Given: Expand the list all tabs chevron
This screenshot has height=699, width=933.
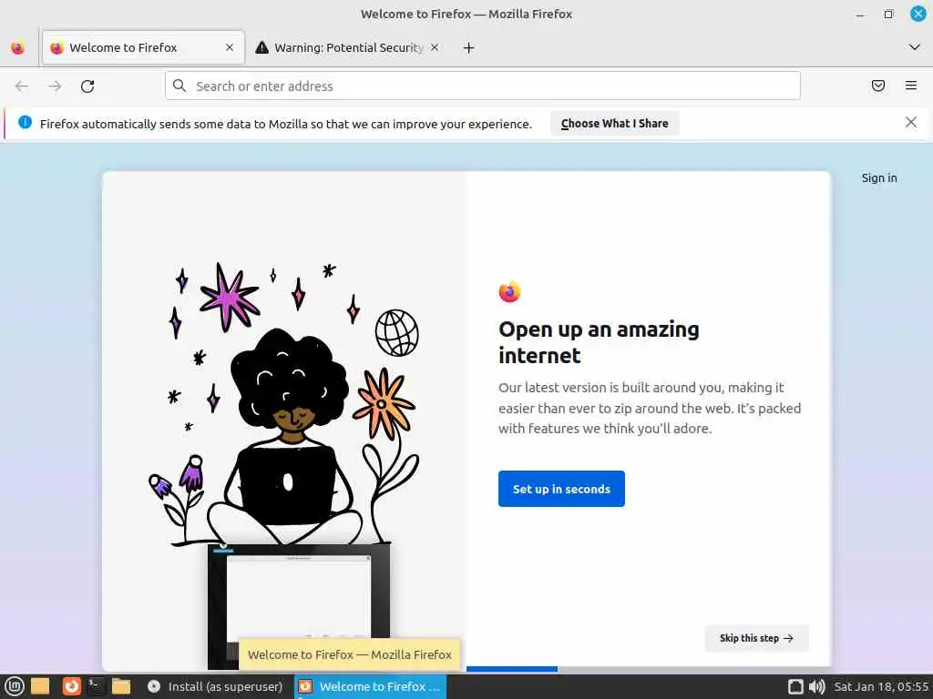Looking at the screenshot, I should (915, 47).
